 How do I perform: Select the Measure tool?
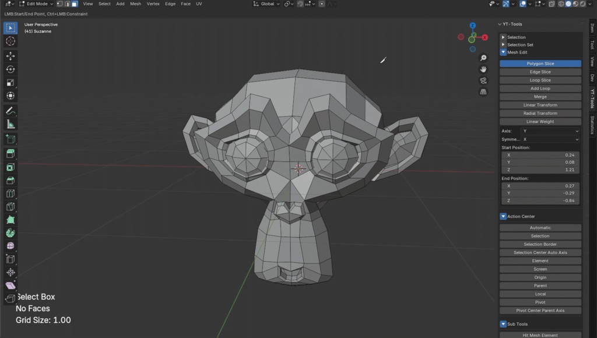click(10, 124)
